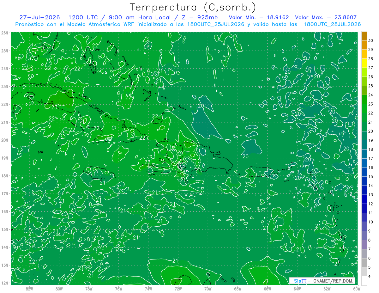Click the "SisTT - ONAMET/REP.DOM." credit label
The image size is (379, 293).
coord(322,281)
